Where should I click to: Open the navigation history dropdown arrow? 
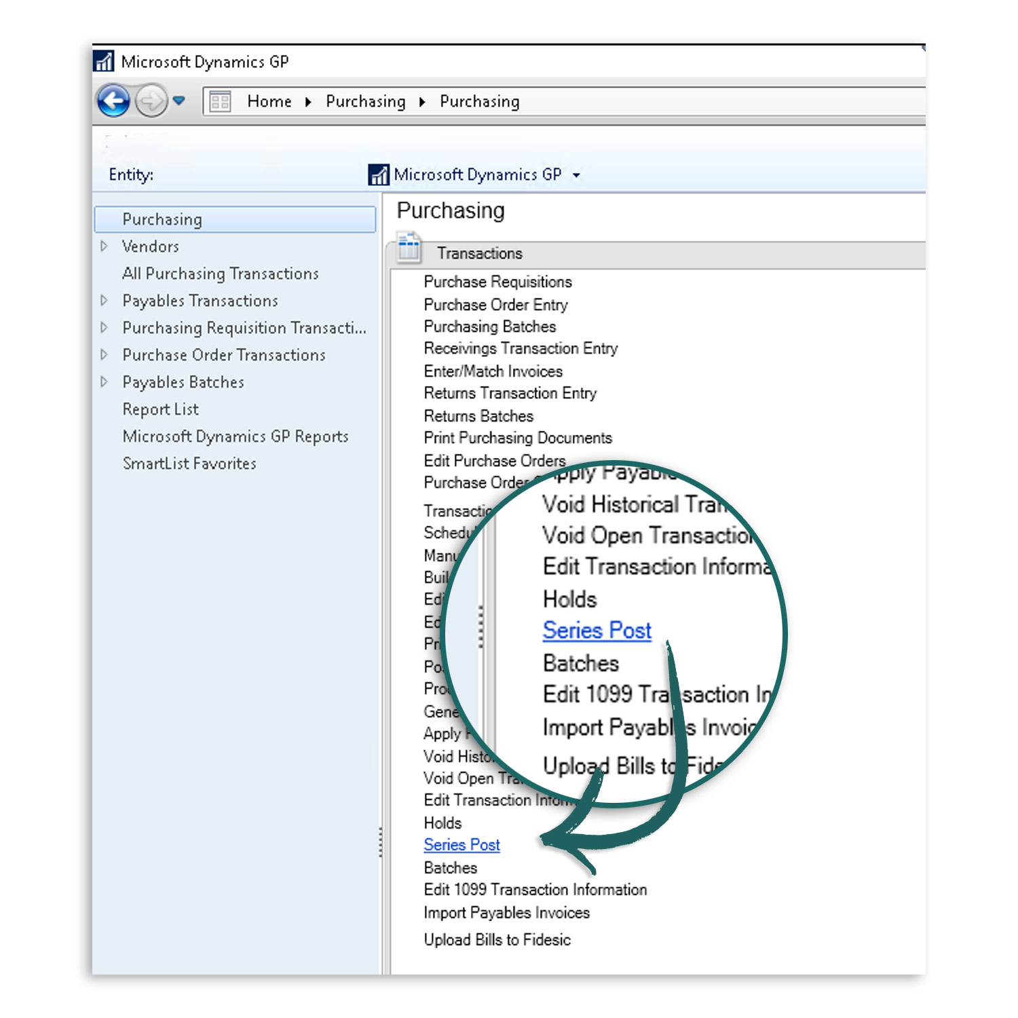click(178, 101)
